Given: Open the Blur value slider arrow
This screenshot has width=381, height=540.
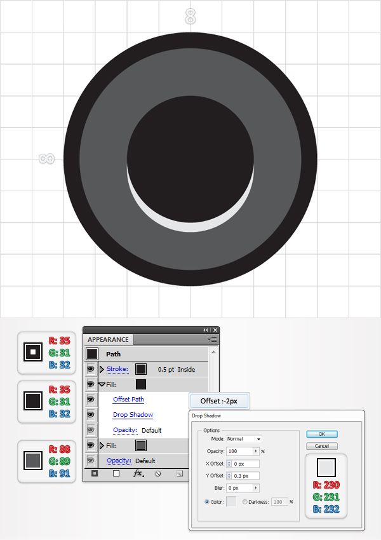Looking at the screenshot, I should [256, 488].
